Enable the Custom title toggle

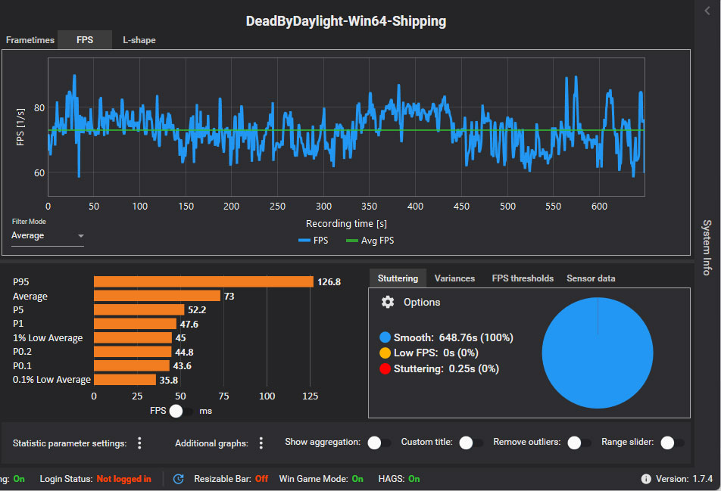[470, 443]
